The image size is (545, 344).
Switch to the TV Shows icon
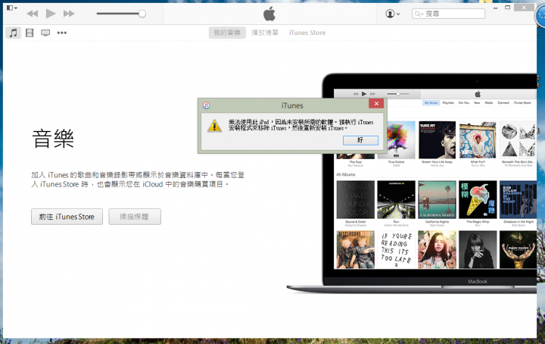pyautogui.click(x=45, y=33)
